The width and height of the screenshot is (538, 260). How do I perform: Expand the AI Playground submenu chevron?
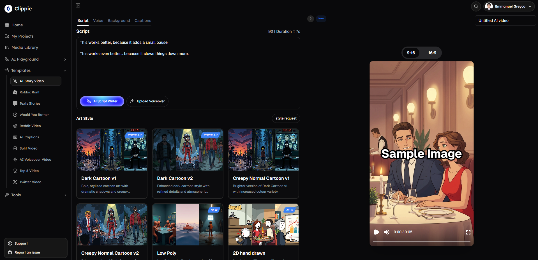point(65,59)
